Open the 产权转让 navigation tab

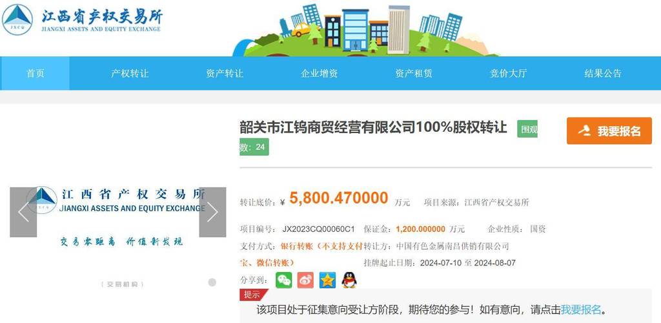tap(130, 74)
